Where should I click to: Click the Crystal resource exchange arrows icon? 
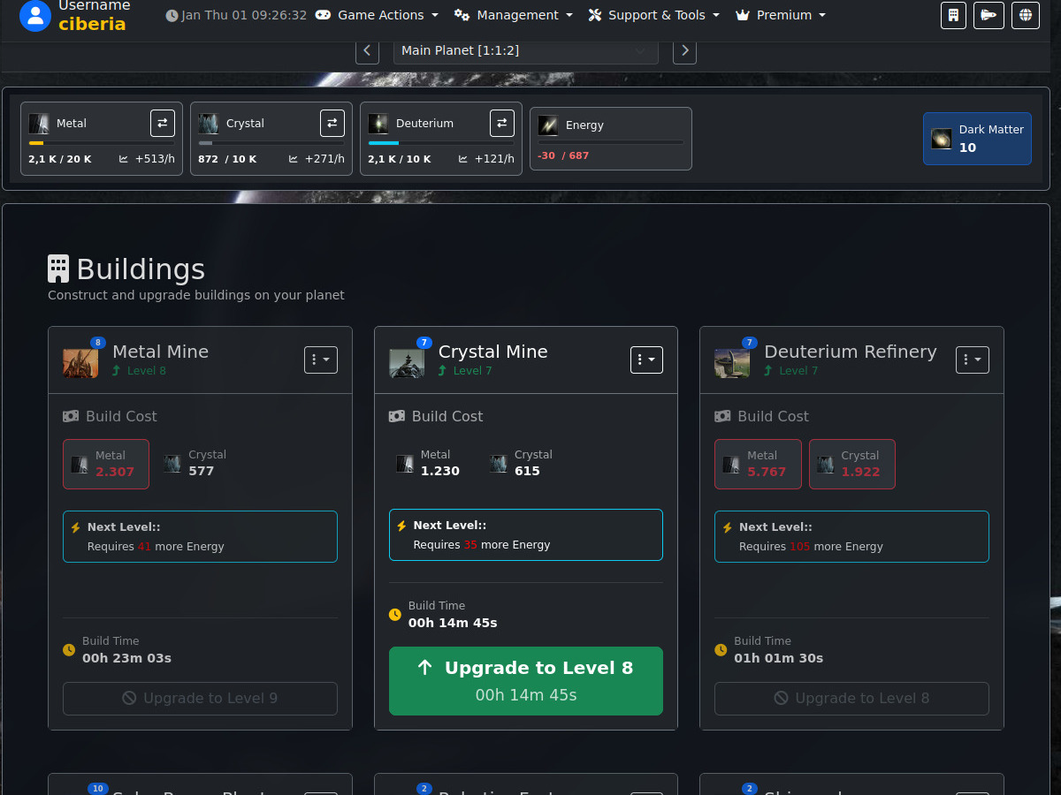tap(332, 124)
